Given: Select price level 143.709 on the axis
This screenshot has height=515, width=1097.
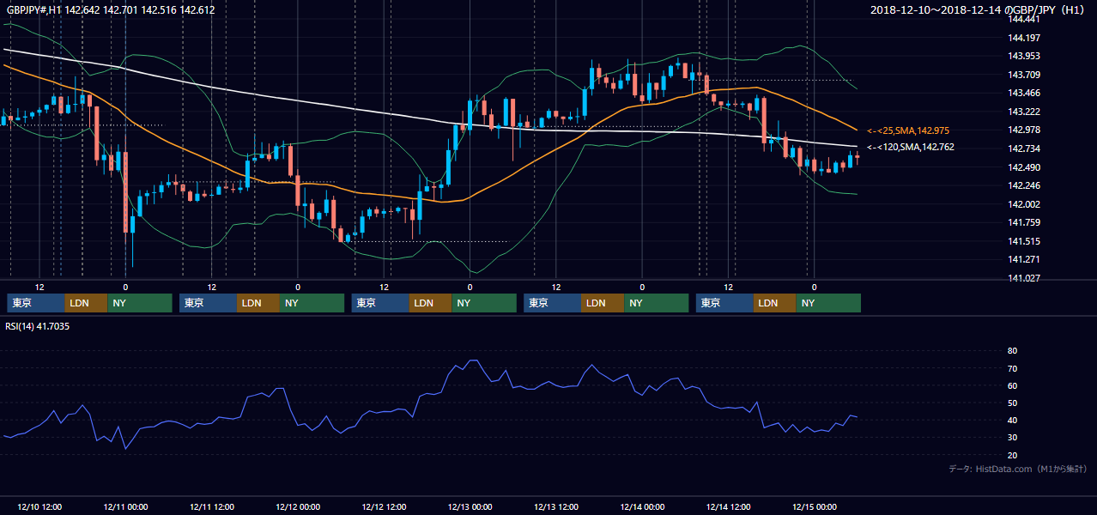Looking at the screenshot, I should 1024,75.
